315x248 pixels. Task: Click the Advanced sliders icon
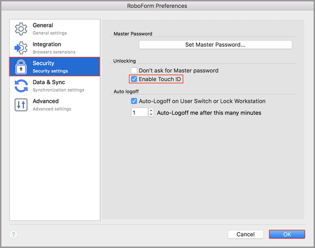pyautogui.click(x=21, y=105)
